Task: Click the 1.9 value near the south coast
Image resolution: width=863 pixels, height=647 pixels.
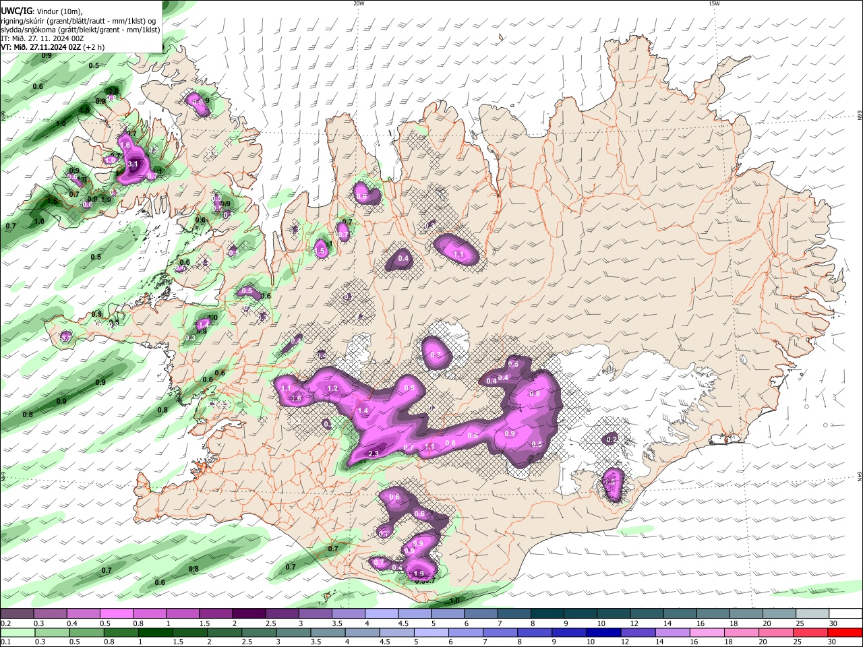Action: pos(419,574)
